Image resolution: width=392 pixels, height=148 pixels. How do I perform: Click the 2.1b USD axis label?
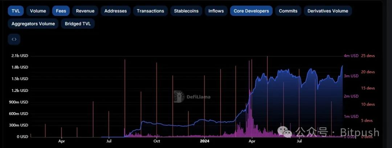20,56
